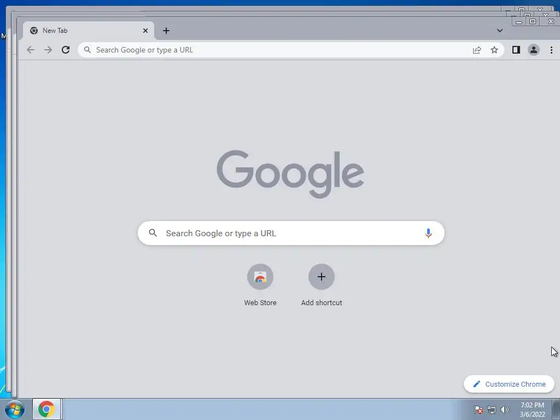This screenshot has width=560, height=420.
Task: Open the Action Center flag icon
Action: coord(479,410)
